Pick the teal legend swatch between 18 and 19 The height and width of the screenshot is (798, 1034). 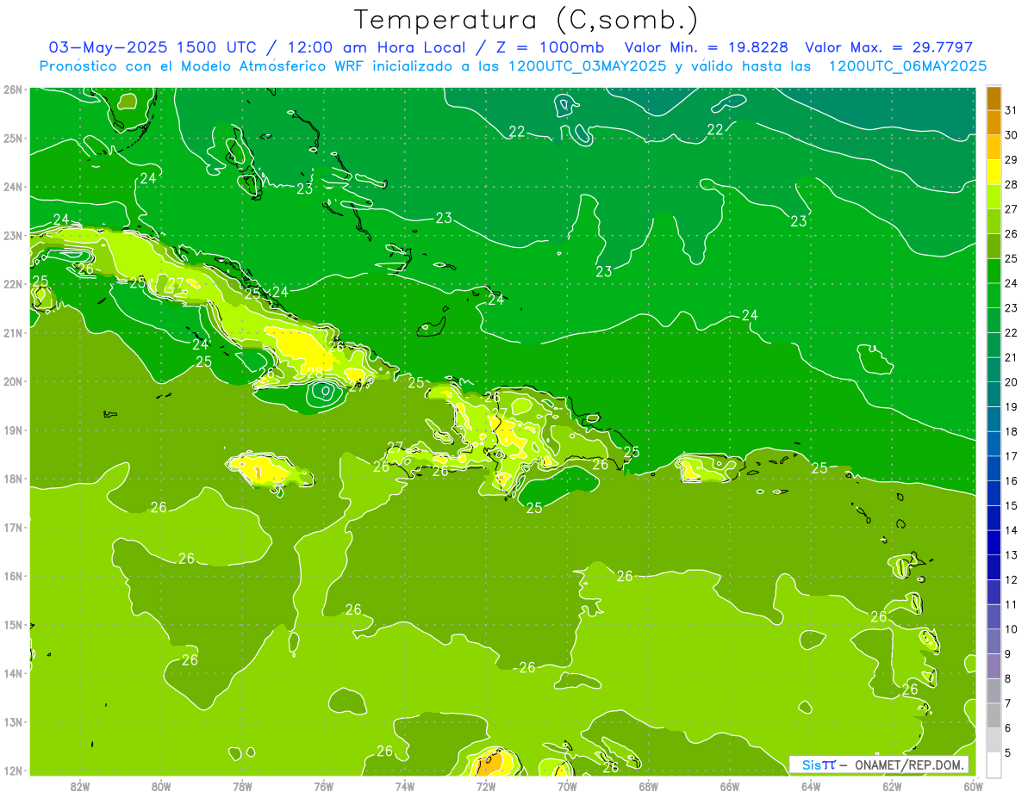pos(994,419)
